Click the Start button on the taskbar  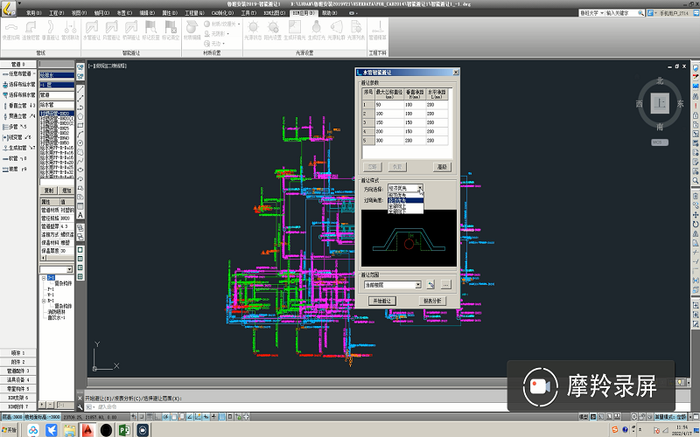coord(10,430)
